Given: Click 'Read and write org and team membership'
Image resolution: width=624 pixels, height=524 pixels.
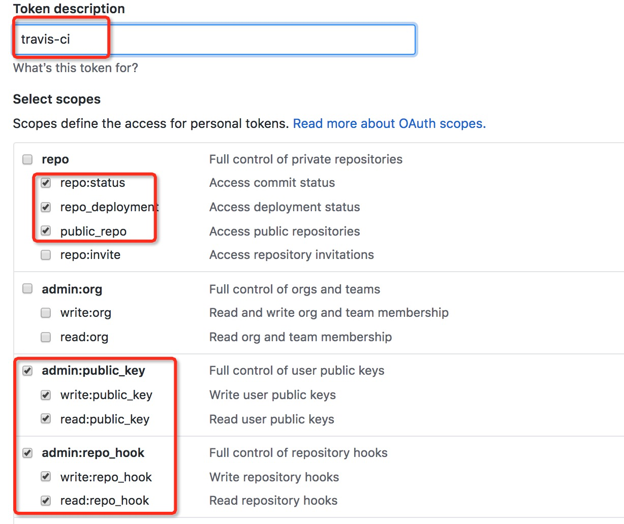Looking at the screenshot, I should (329, 313).
